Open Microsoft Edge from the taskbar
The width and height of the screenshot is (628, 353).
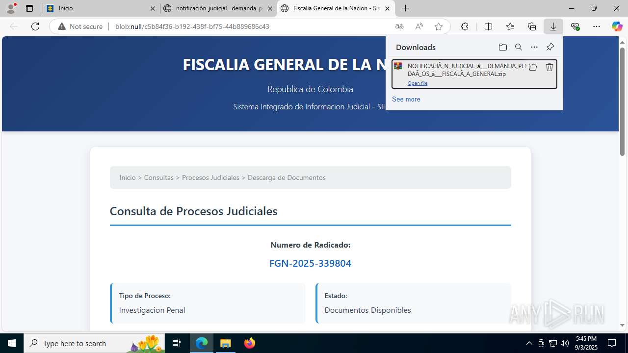[x=202, y=343]
